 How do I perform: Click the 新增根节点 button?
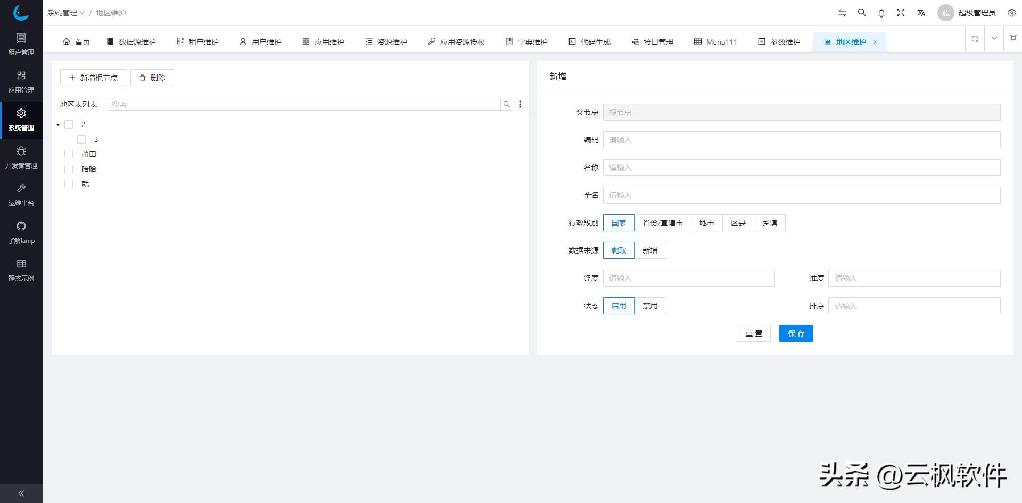coord(93,78)
